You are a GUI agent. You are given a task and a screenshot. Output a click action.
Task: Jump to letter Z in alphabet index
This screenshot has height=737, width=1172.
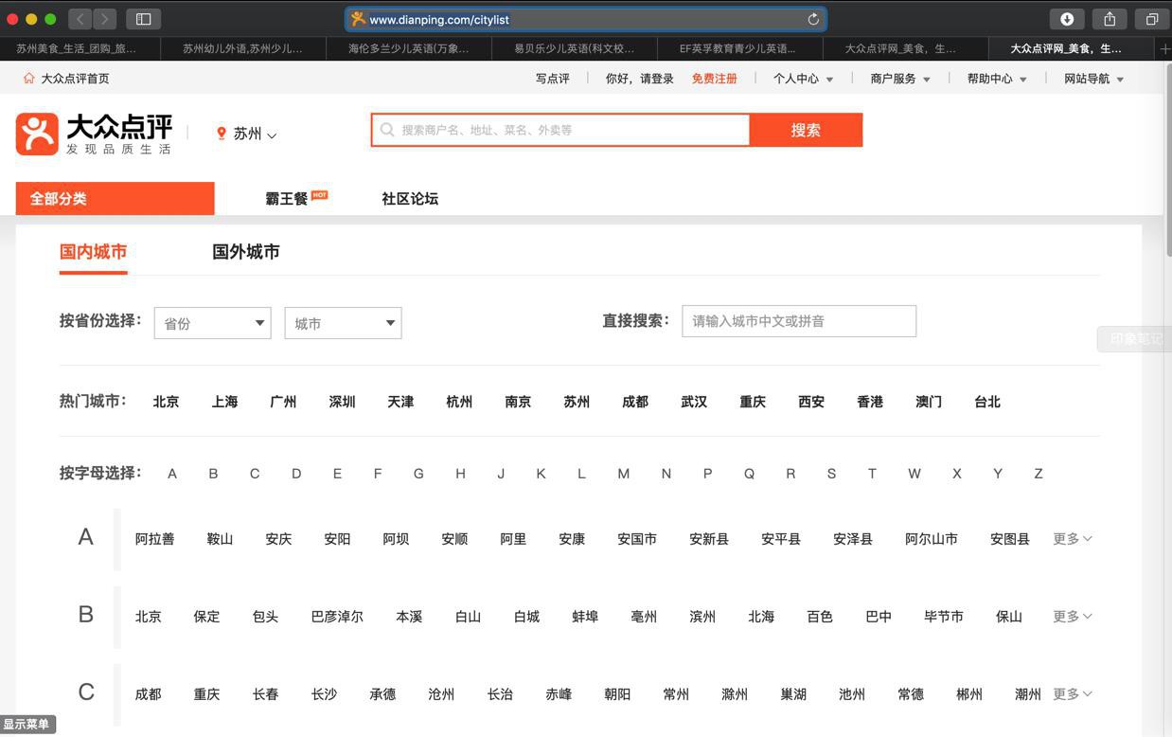(1039, 474)
